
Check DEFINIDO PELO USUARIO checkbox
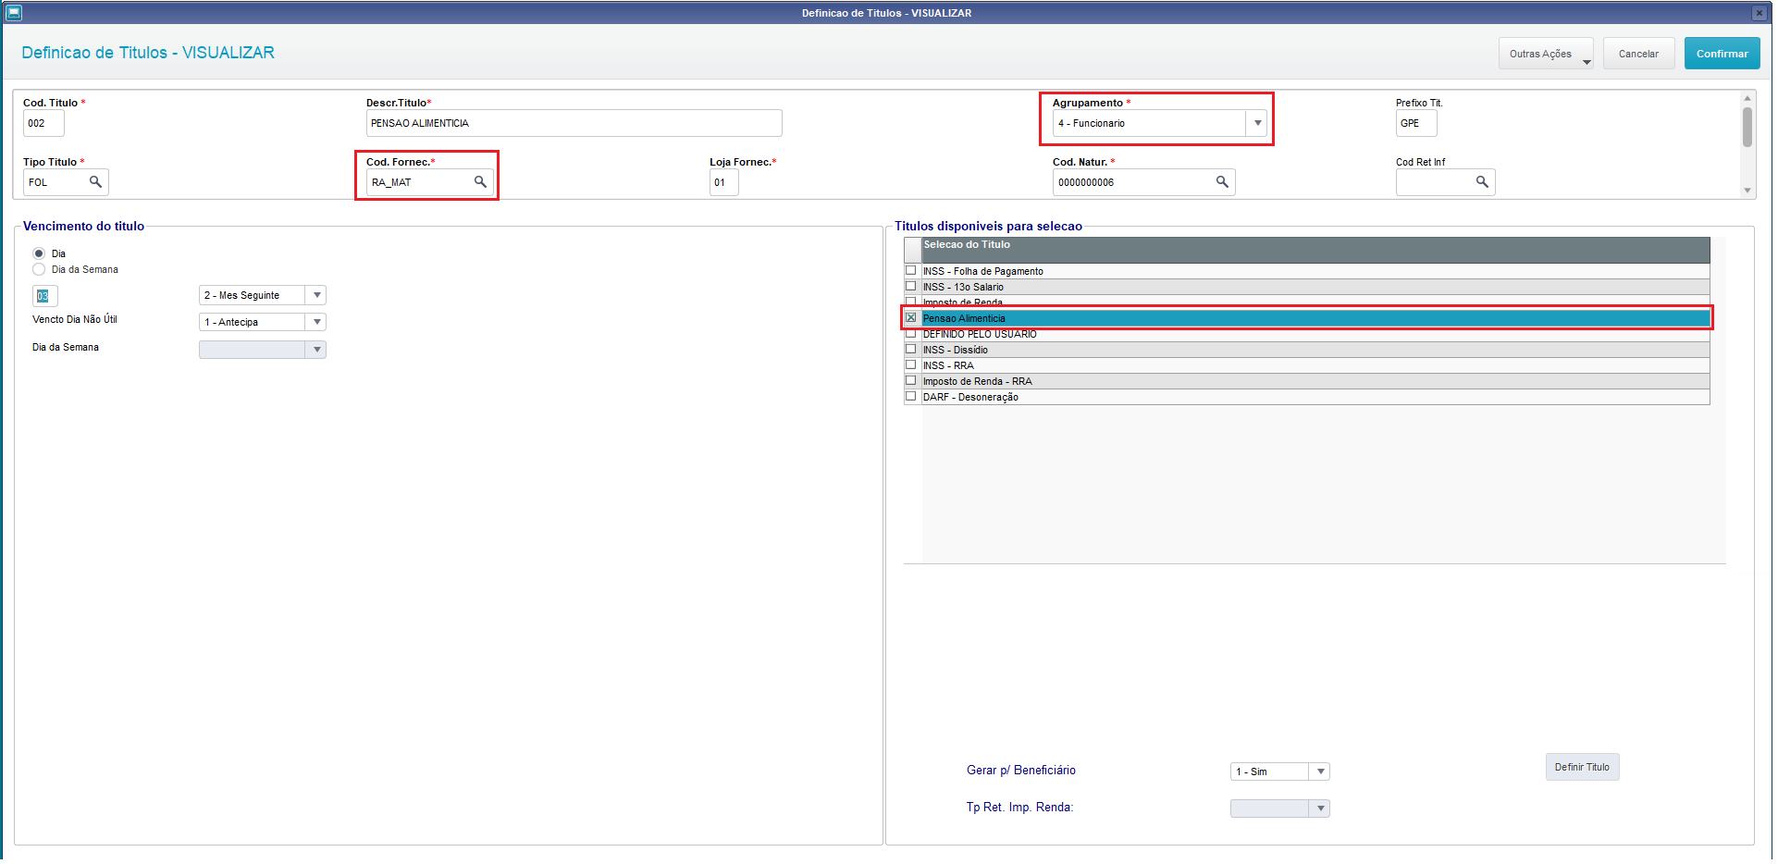coord(911,333)
